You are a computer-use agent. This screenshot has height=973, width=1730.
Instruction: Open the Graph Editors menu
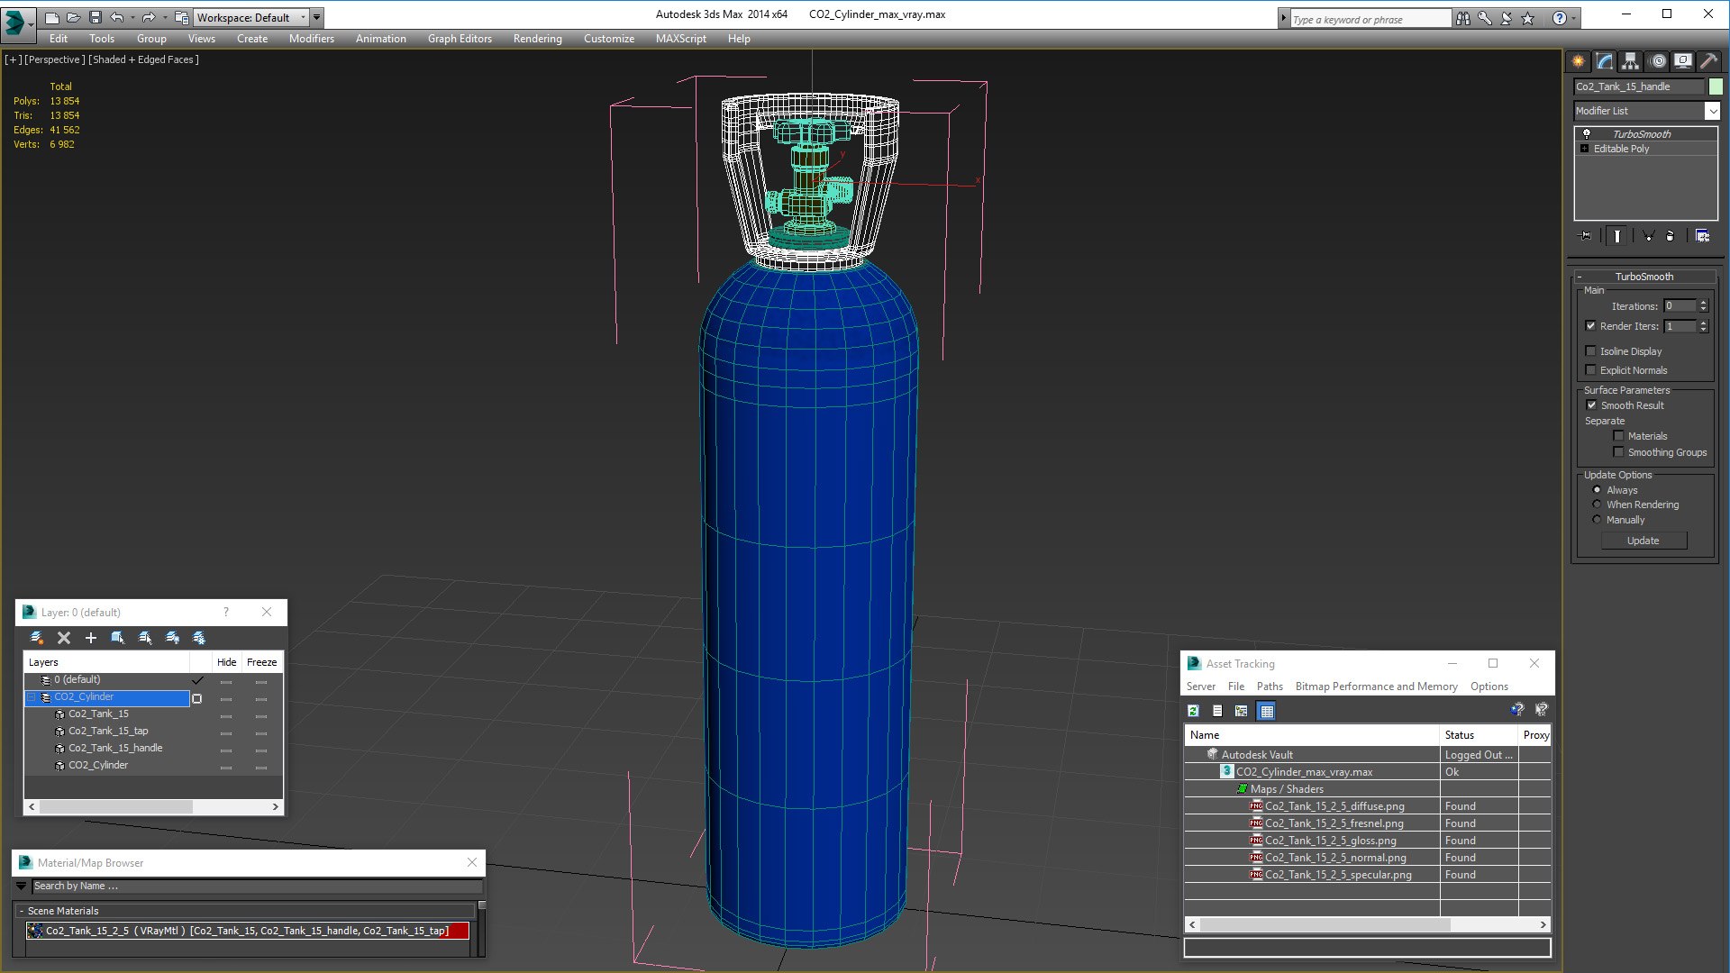[460, 39]
